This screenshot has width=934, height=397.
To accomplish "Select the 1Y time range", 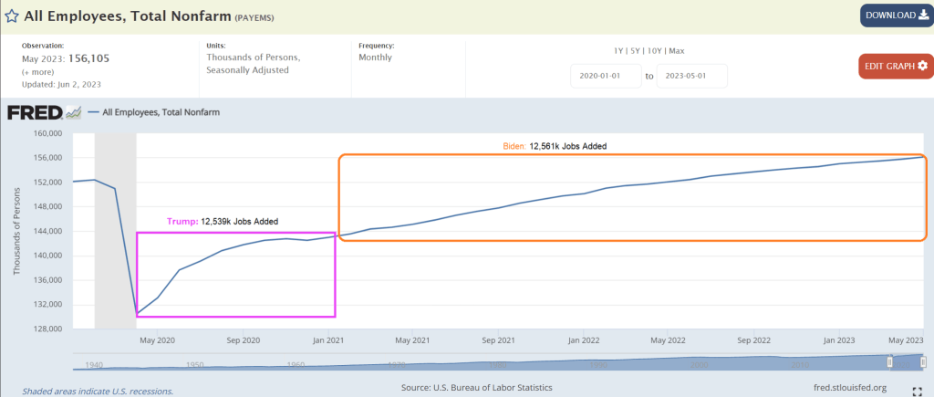I will coord(620,49).
